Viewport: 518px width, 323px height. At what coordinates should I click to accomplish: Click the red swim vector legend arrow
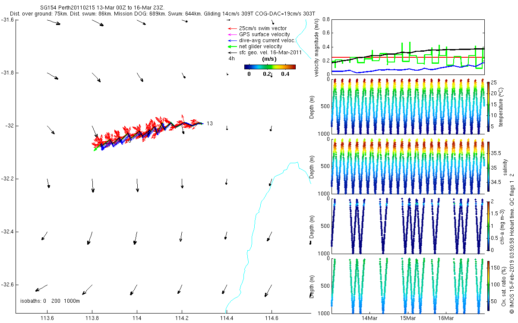point(232,28)
